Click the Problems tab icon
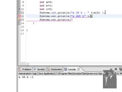Image resolution: width=122 pixels, height=92 pixels. pos(20,69)
